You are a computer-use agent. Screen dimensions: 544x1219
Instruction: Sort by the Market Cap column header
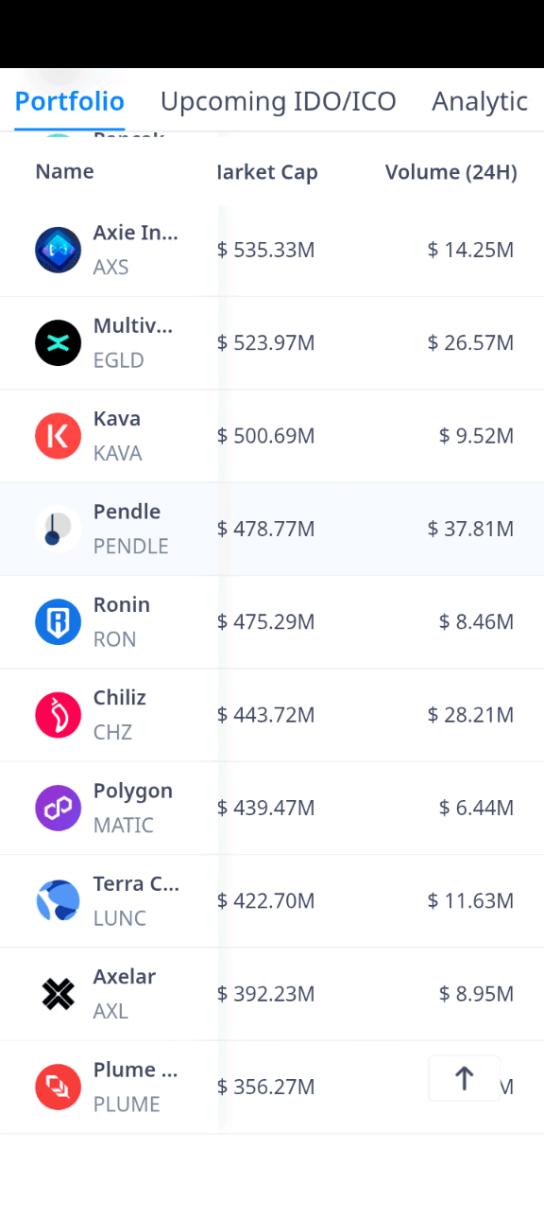tap(267, 172)
